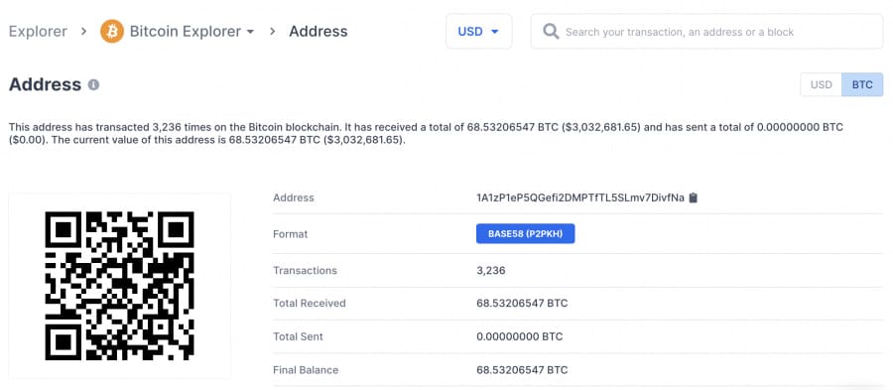Click the magnifying glass search icon
The image size is (893, 390).
551,32
